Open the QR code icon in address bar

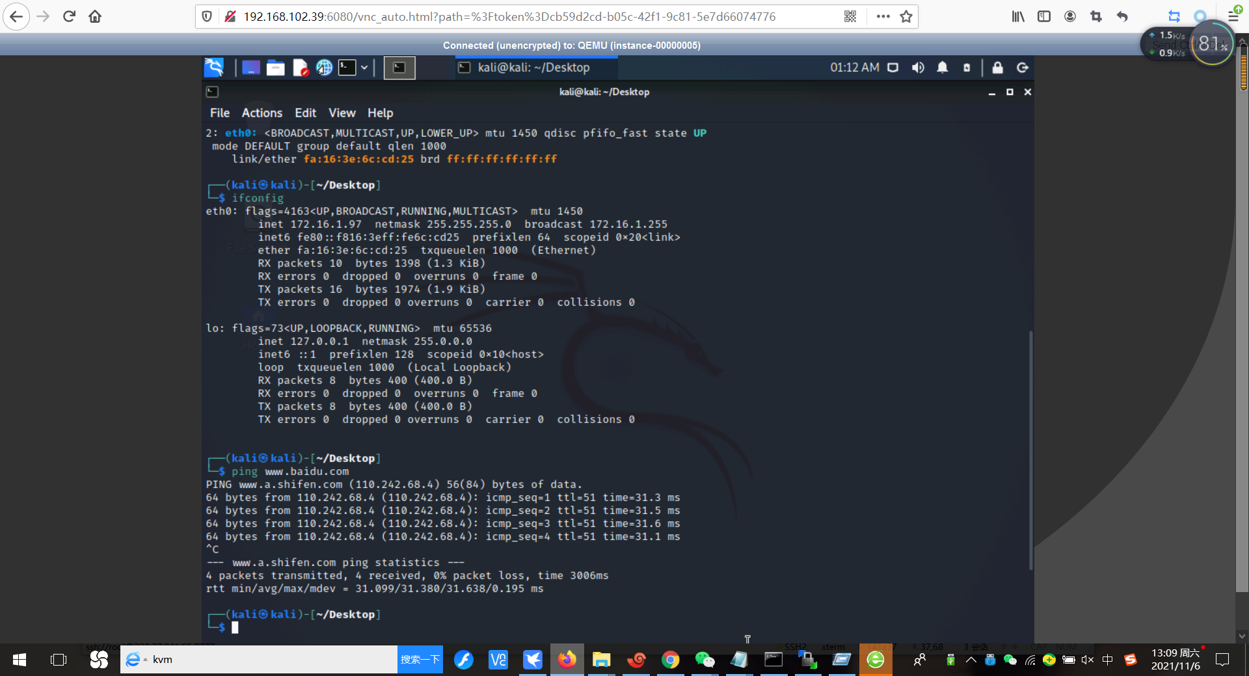[x=850, y=16]
